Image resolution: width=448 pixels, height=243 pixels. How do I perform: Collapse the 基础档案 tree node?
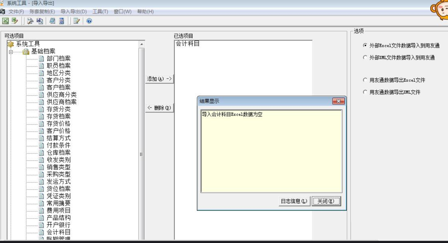(x=11, y=52)
